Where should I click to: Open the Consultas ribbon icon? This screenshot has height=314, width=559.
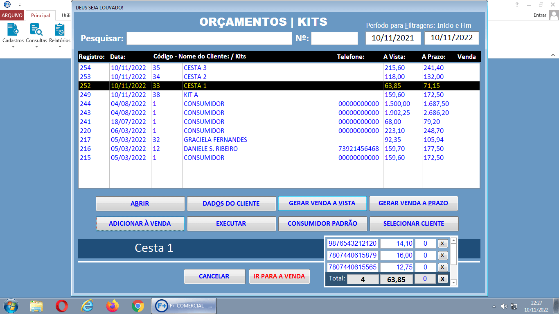36,30
